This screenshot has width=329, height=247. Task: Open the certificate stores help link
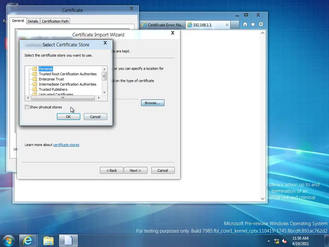coord(66,145)
